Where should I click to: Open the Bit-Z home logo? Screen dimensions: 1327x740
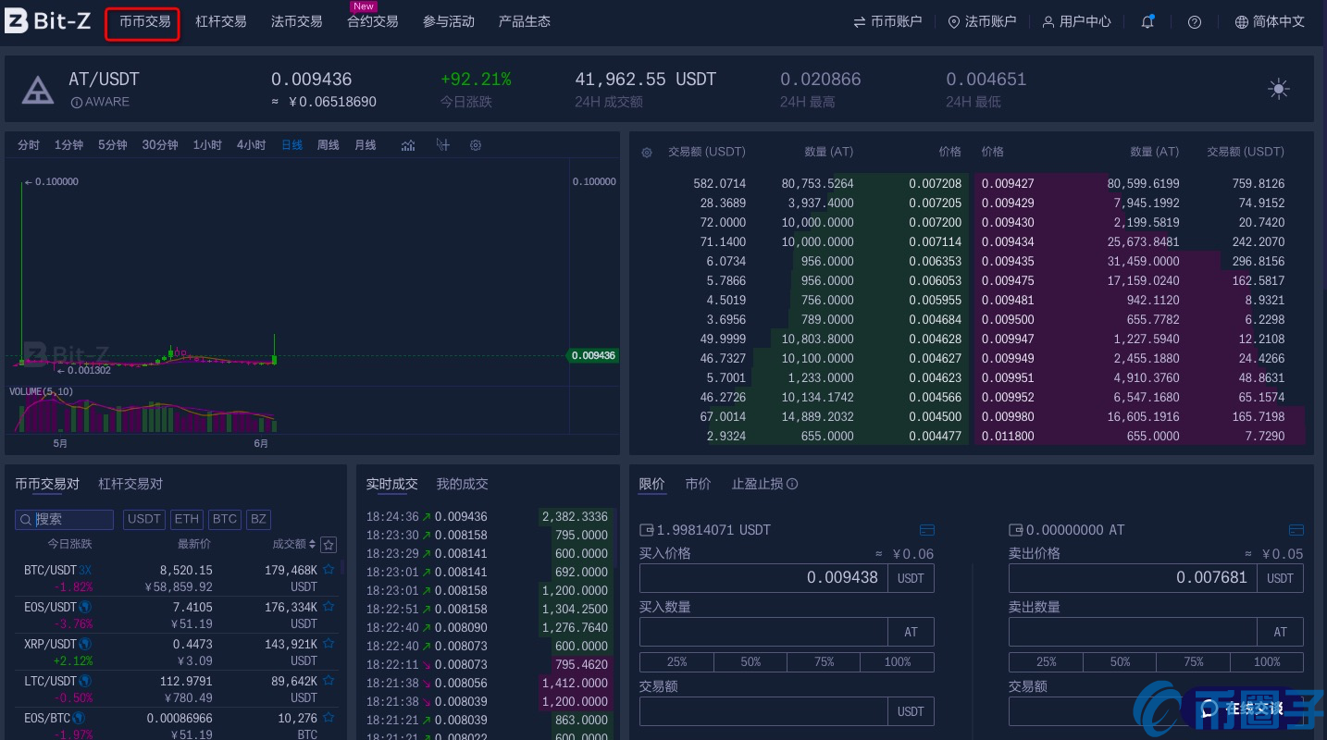(47, 21)
